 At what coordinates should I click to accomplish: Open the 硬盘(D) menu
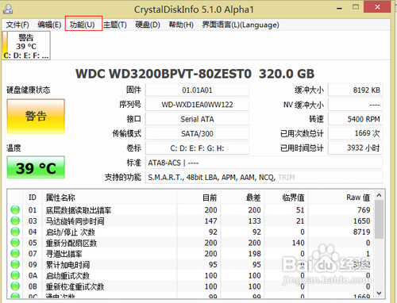tap(148, 25)
